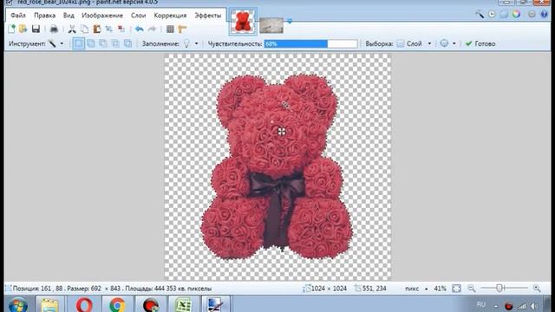Click the Crop to selection icon
555x312 pixels.
109,29
